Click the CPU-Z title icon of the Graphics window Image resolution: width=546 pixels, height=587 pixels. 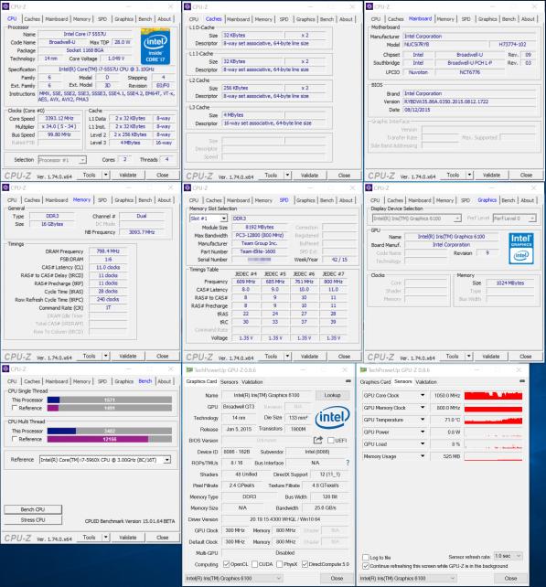[369, 187]
